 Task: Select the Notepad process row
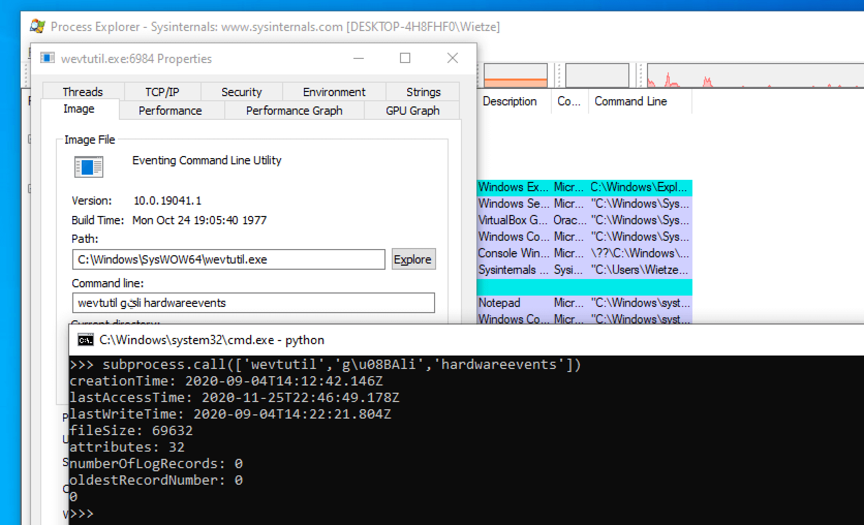(x=584, y=303)
